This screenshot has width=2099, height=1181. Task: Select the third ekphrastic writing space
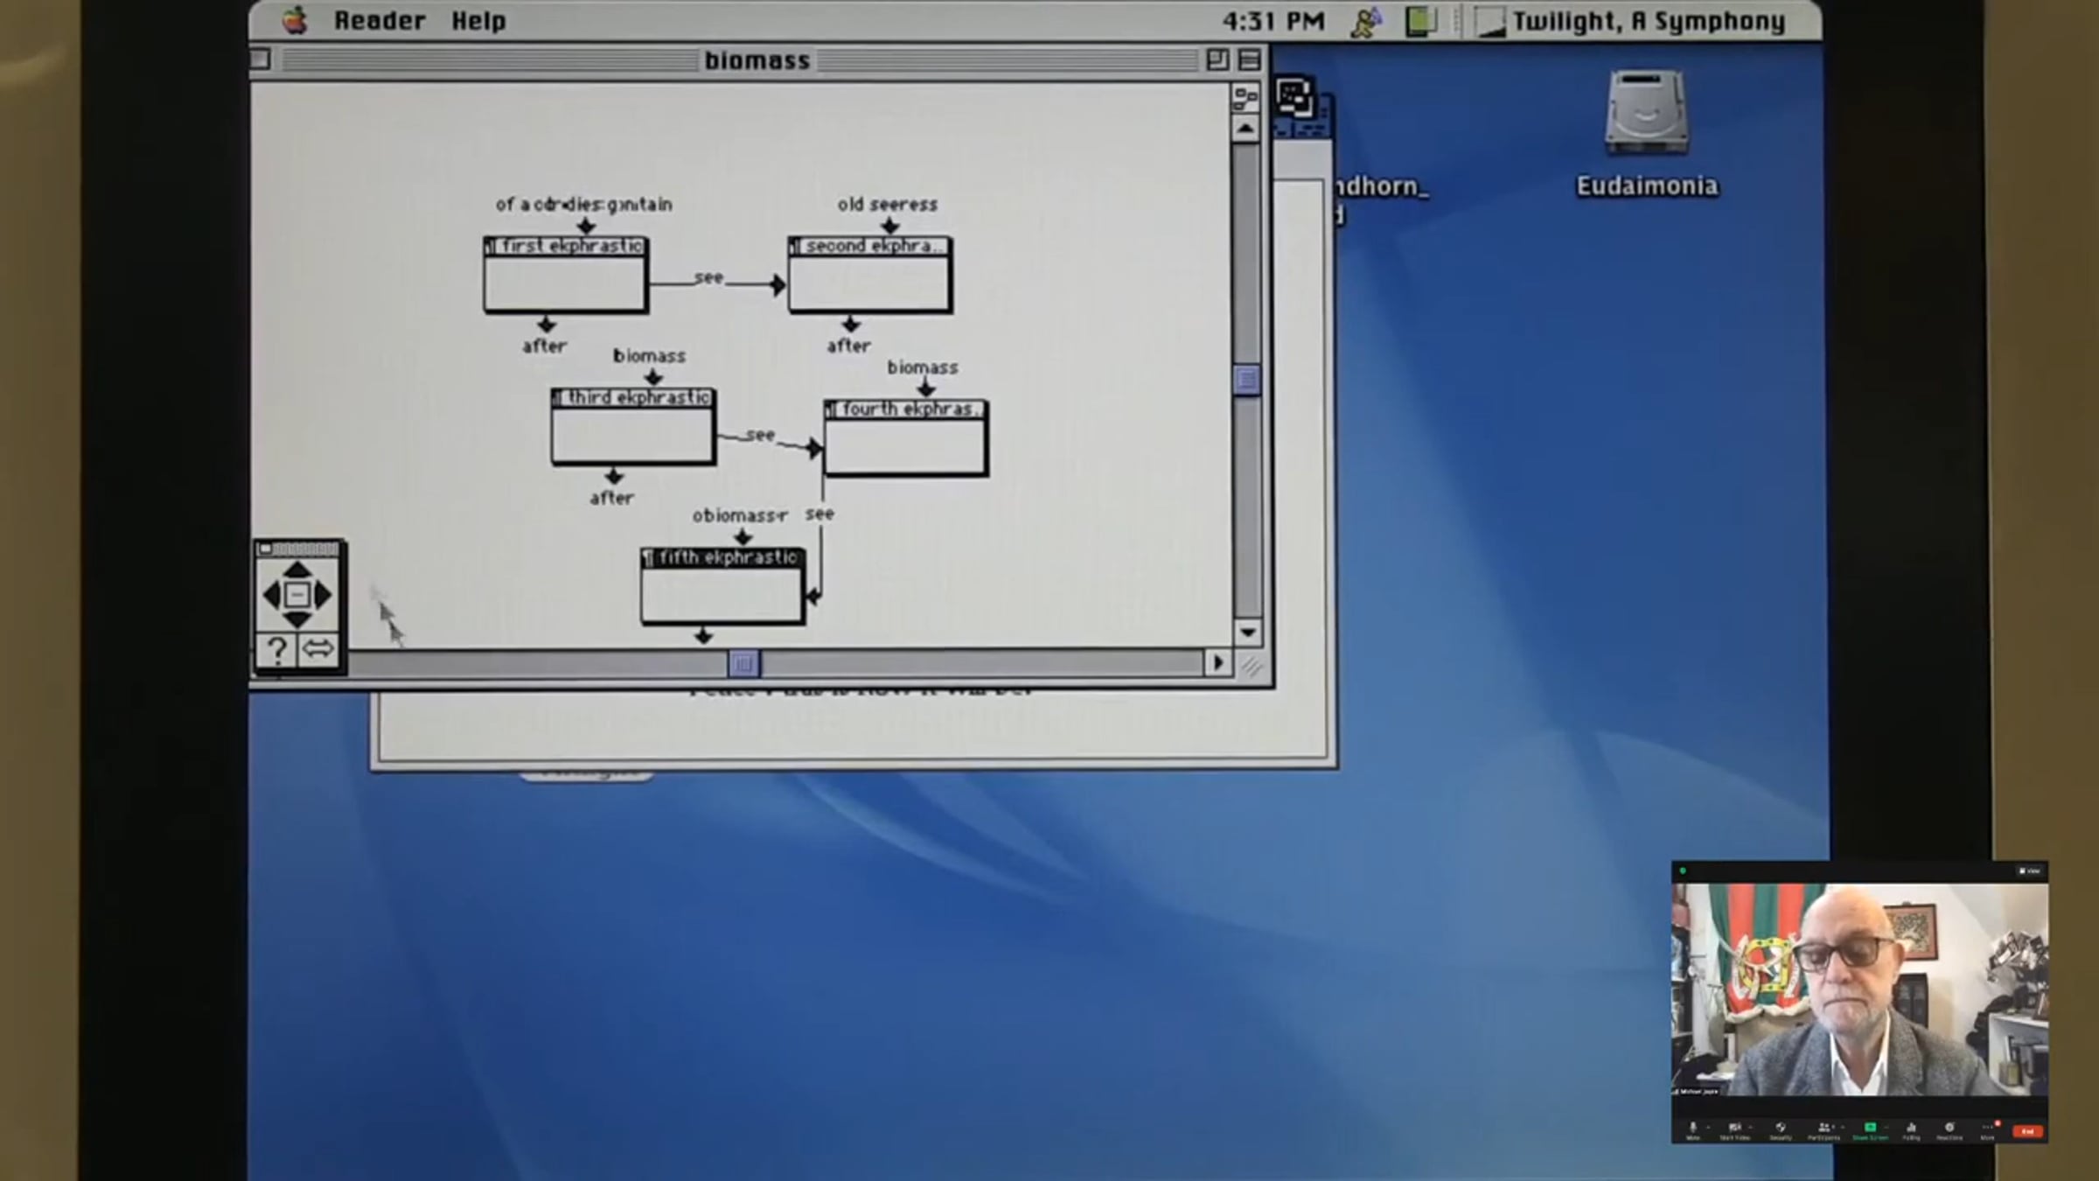point(633,426)
